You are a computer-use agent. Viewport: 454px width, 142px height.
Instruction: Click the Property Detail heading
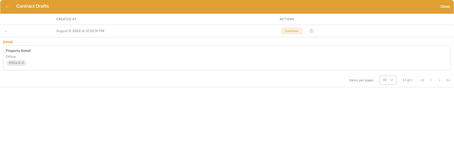[x=18, y=51]
